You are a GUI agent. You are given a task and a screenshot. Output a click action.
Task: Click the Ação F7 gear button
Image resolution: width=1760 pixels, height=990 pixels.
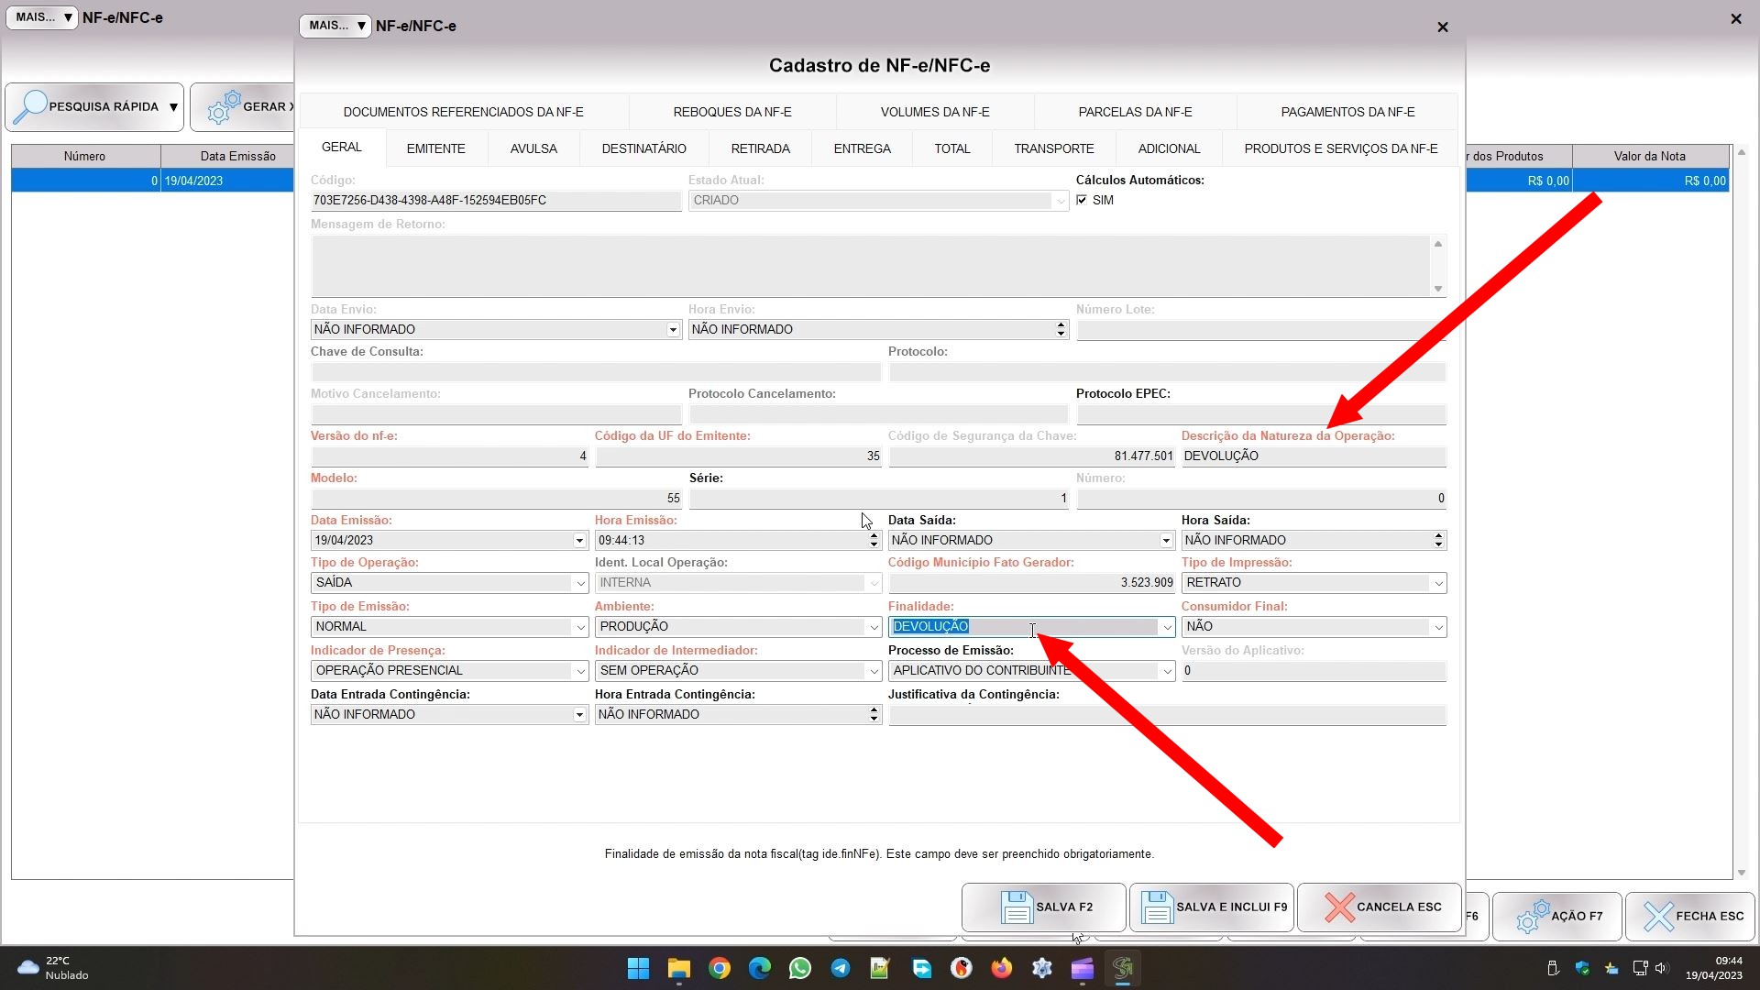pos(1557,916)
